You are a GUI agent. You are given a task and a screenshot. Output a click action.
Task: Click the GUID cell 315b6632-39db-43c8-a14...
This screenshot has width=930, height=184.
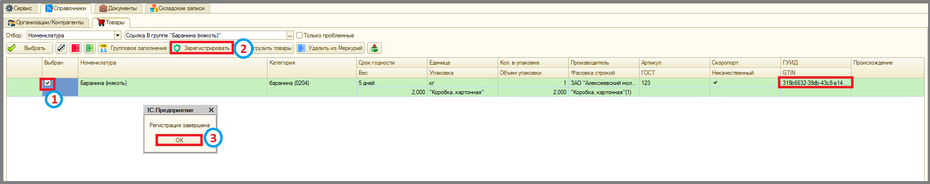(x=815, y=83)
